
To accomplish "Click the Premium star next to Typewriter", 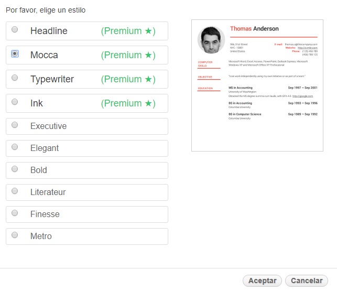I will click(148, 79).
